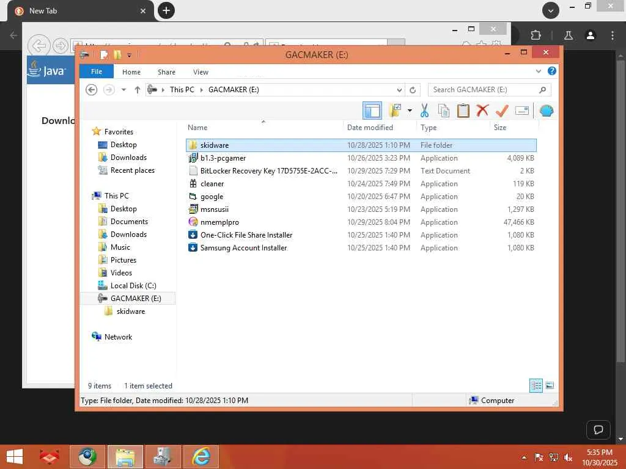Click the orange checkmark toolbar icon
The width and height of the screenshot is (626, 469).
502,111
